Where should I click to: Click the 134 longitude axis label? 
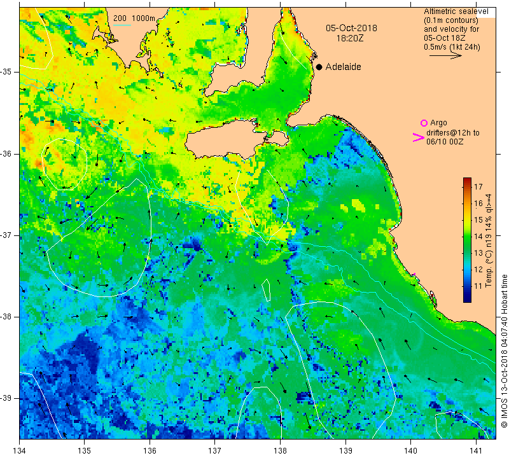pyautogui.click(x=20, y=451)
